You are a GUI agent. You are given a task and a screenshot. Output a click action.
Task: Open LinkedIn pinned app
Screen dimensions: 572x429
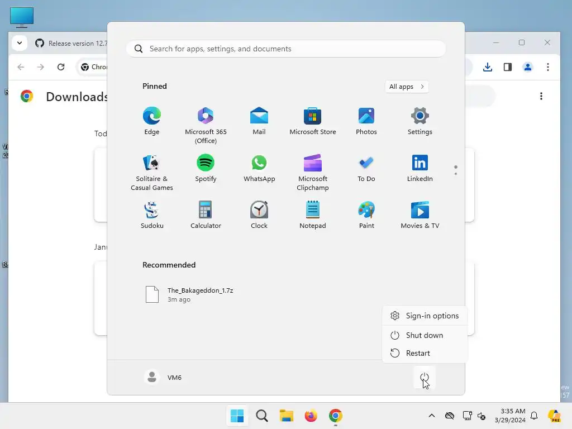420,169
